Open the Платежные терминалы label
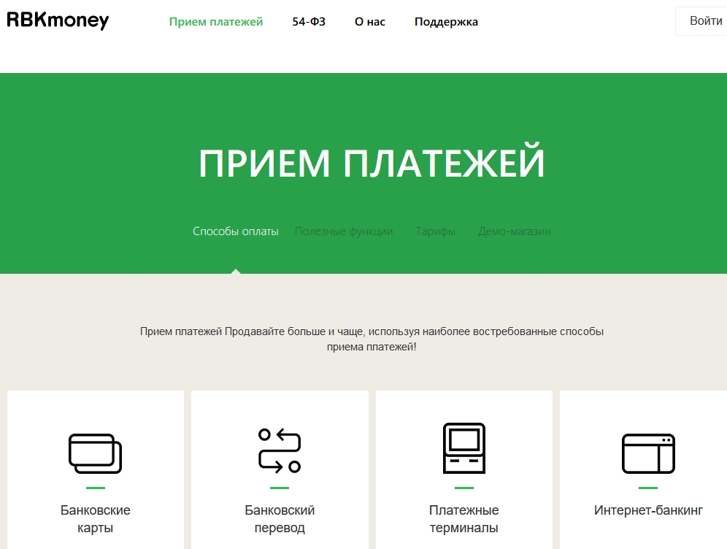This screenshot has width=727, height=549. tap(464, 519)
